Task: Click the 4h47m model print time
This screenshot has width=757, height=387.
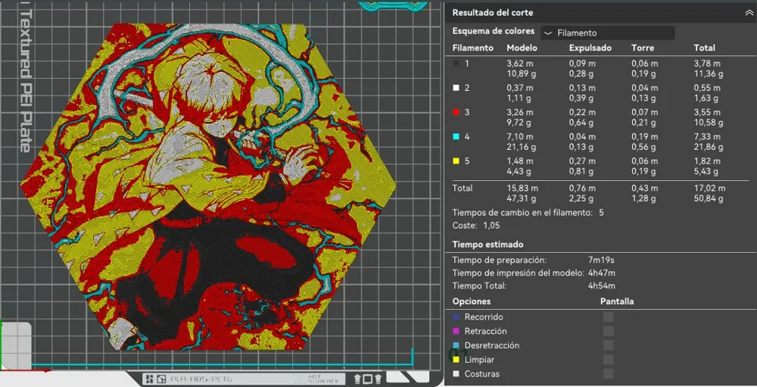Action: tap(602, 273)
